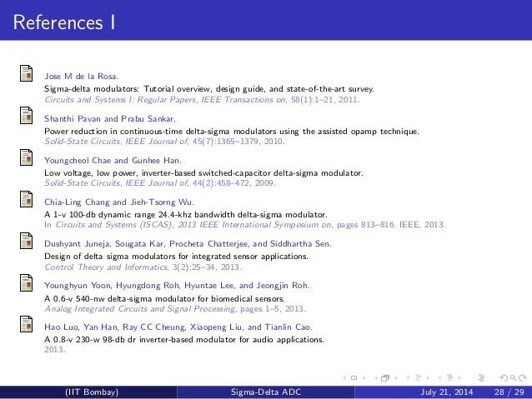Click the date 'July 21, 2014' in footer
Viewport: 532px width, 399px height.
446,392
